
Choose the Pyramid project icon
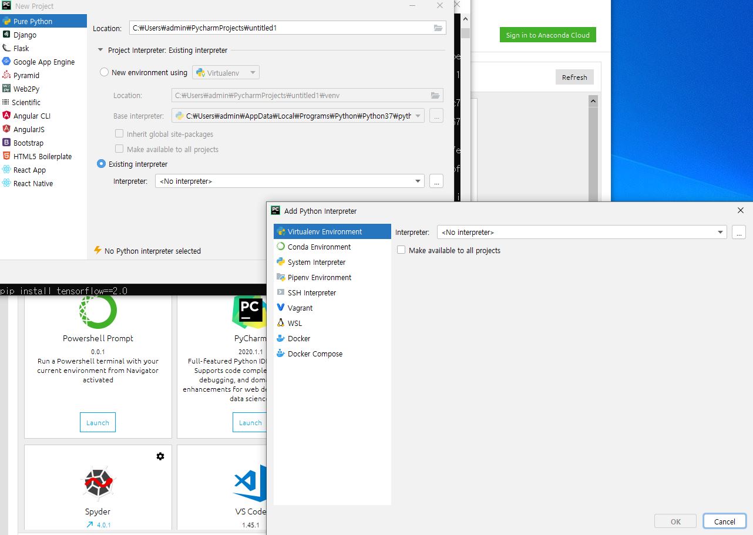click(6, 75)
